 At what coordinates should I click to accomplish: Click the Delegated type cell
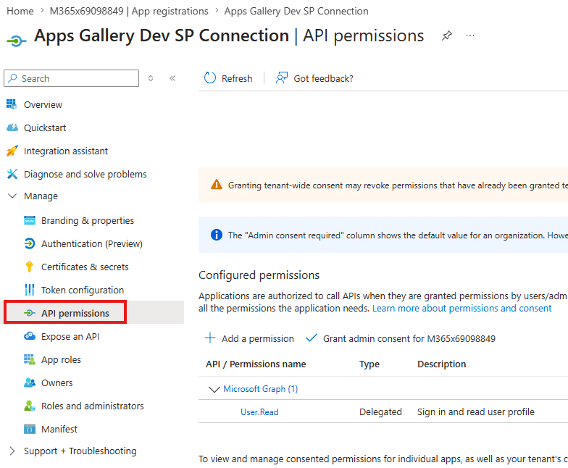point(380,411)
